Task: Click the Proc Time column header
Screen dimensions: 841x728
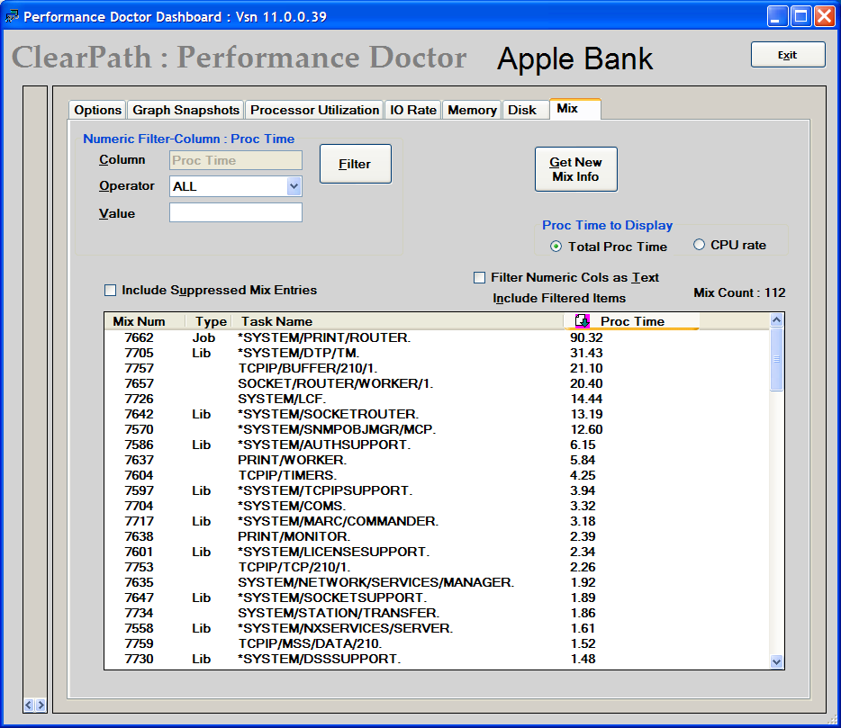Action: coord(631,321)
